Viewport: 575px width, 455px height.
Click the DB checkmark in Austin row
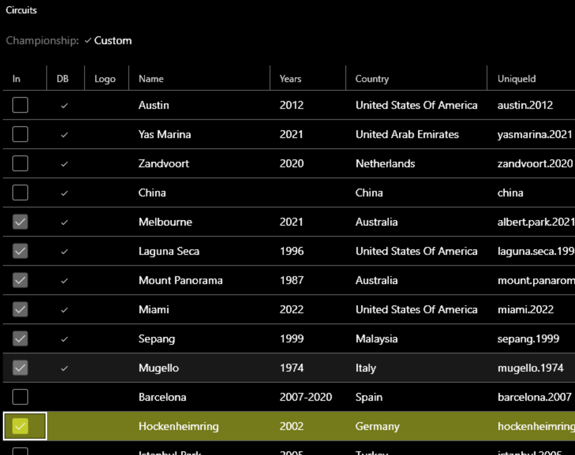tap(64, 106)
